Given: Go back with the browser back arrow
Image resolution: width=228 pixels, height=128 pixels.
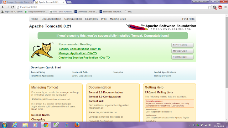Looking at the screenshot, I should click(x=3, y=7).
